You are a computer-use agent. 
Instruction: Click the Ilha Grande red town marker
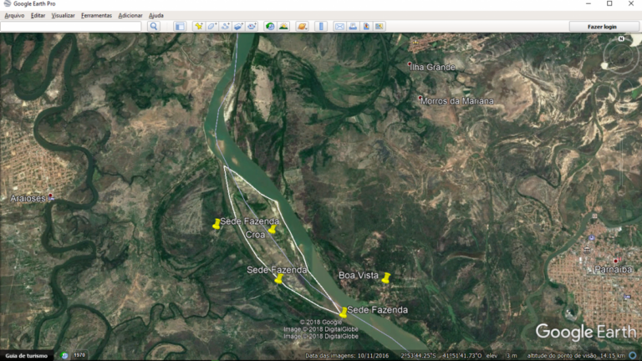pyautogui.click(x=410, y=64)
